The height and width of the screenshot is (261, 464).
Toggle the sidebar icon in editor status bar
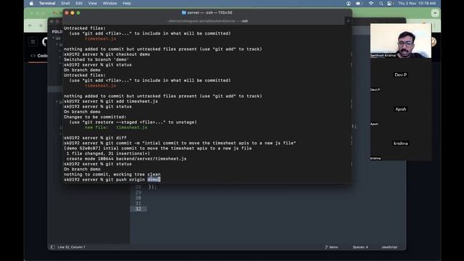tap(52, 246)
